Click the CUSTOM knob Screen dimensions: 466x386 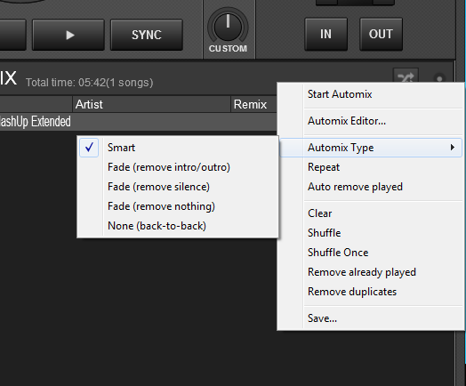228,27
